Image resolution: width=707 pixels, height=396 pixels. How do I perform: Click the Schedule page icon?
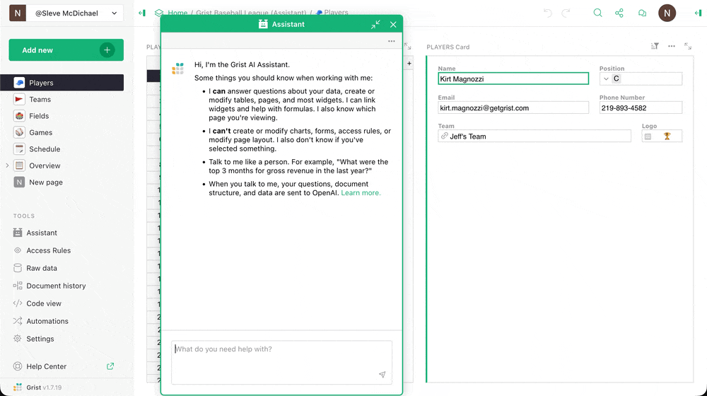click(x=19, y=149)
